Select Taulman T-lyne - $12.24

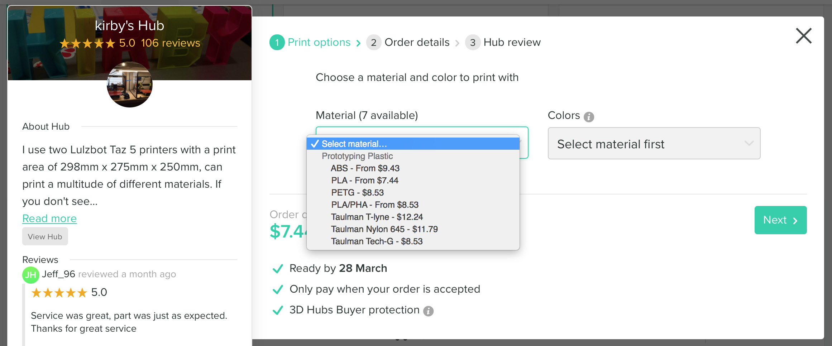click(x=377, y=217)
